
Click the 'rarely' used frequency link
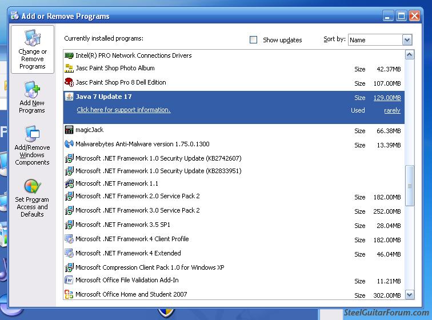392,110
